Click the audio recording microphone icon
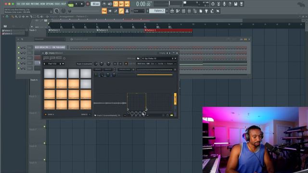 224,4
